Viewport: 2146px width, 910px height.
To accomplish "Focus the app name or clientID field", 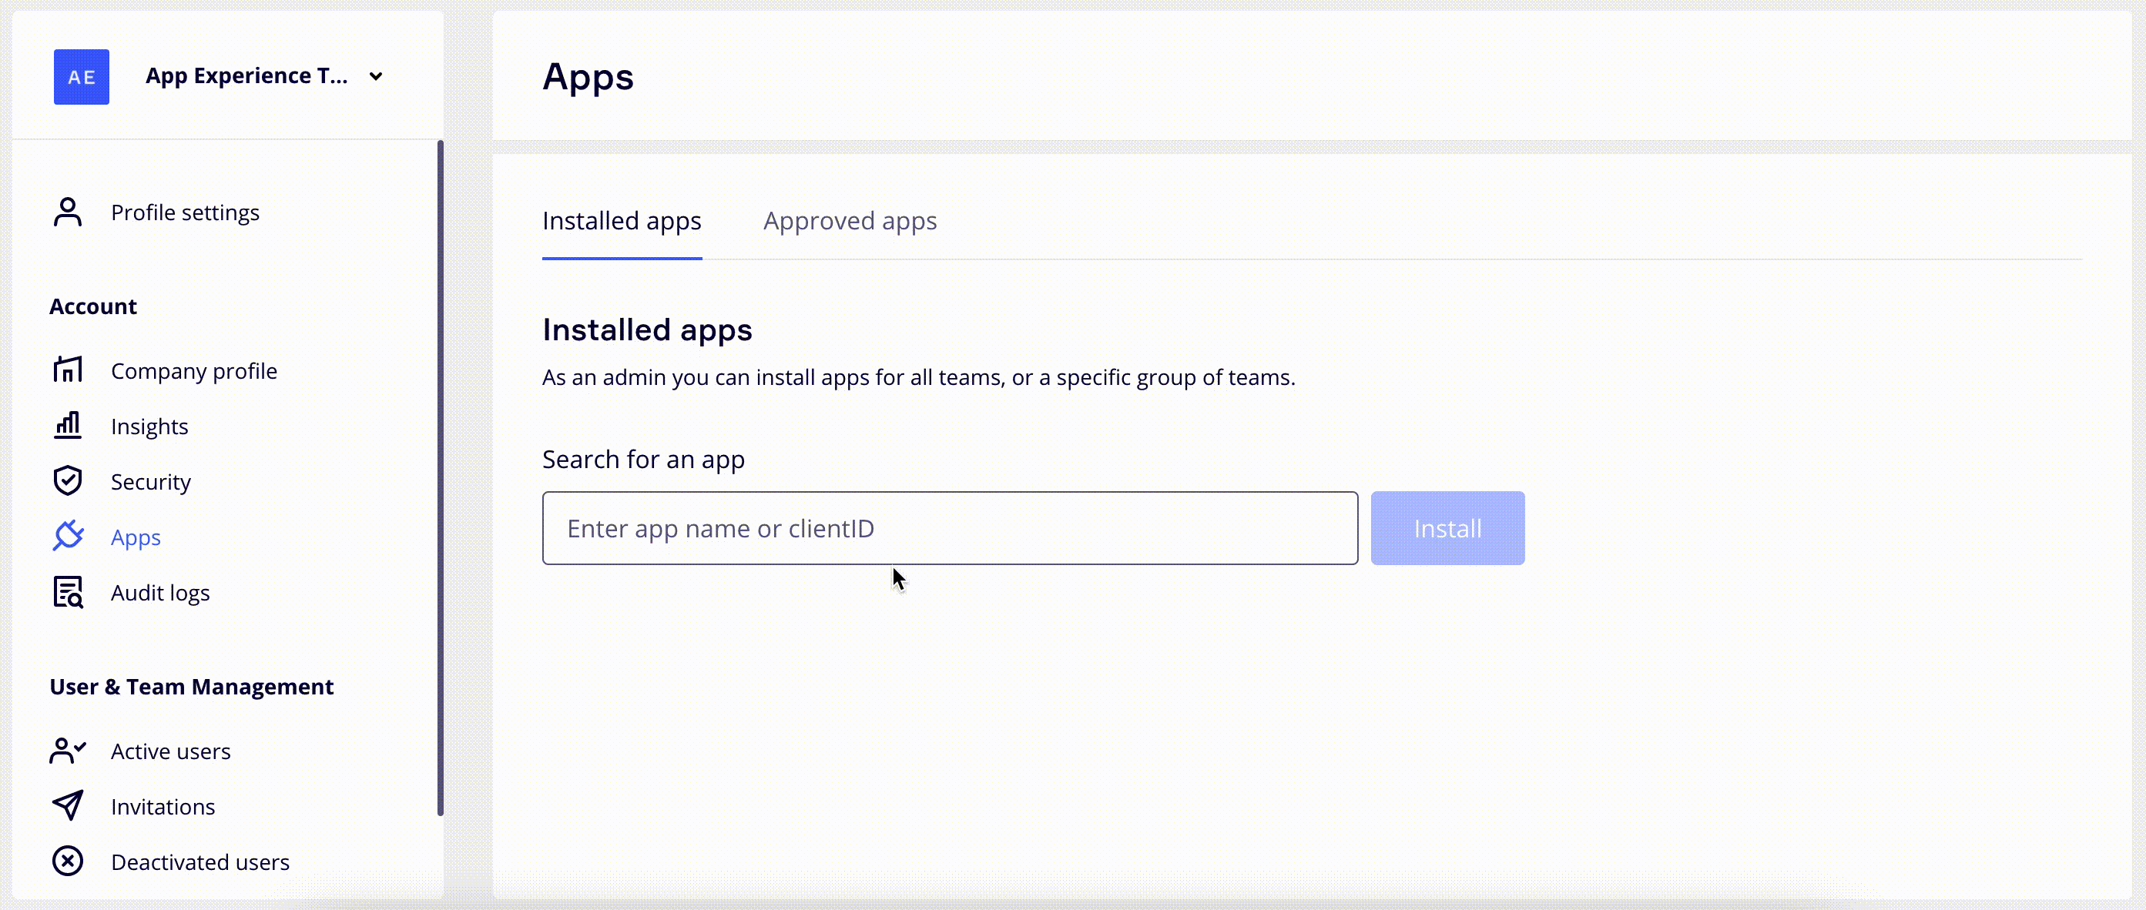I will [950, 528].
